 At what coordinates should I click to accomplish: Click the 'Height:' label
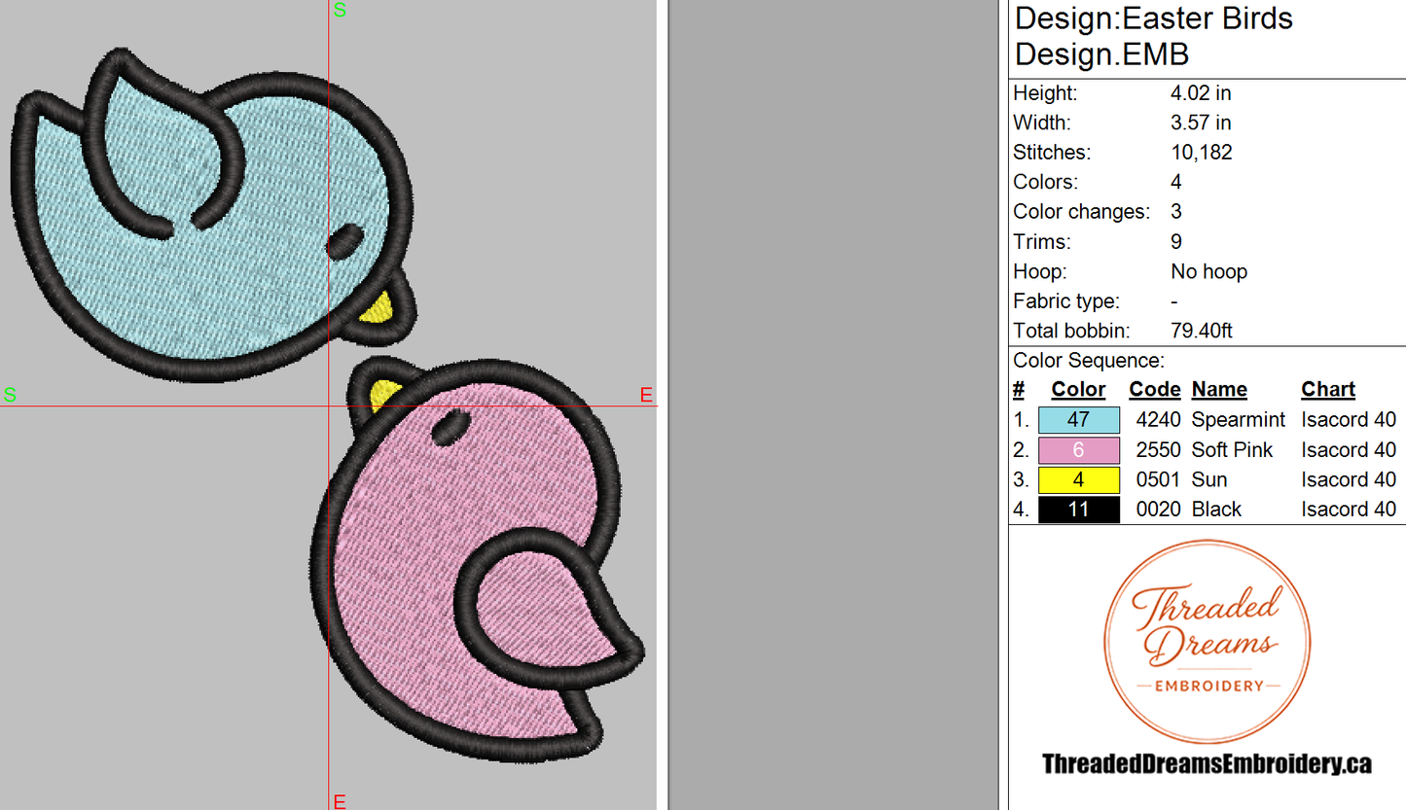[x=1045, y=93]
